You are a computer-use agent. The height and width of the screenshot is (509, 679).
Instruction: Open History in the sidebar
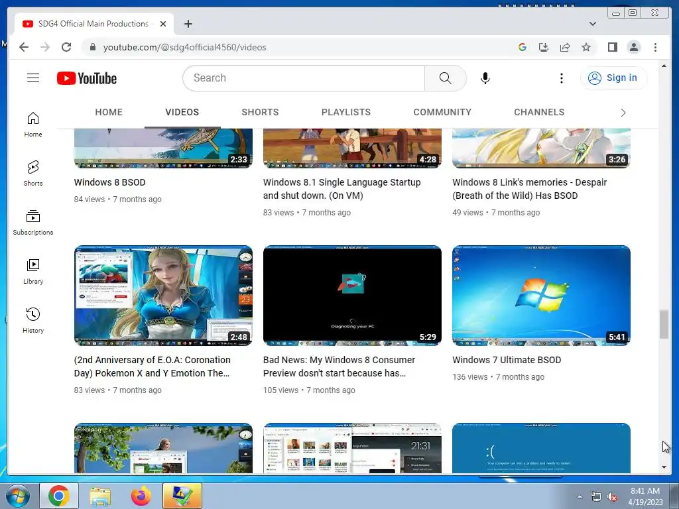pyautogui.click(x=33, y=320)
